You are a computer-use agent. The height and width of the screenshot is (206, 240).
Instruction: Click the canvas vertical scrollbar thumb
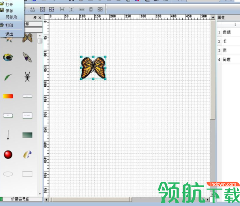pyautogui.click(x=213, y=70)
